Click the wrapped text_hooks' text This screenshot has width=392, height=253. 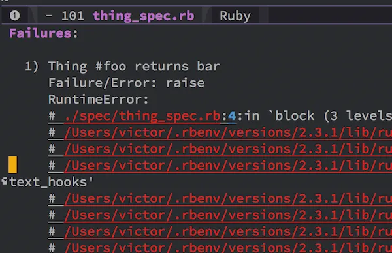(51, 182)
